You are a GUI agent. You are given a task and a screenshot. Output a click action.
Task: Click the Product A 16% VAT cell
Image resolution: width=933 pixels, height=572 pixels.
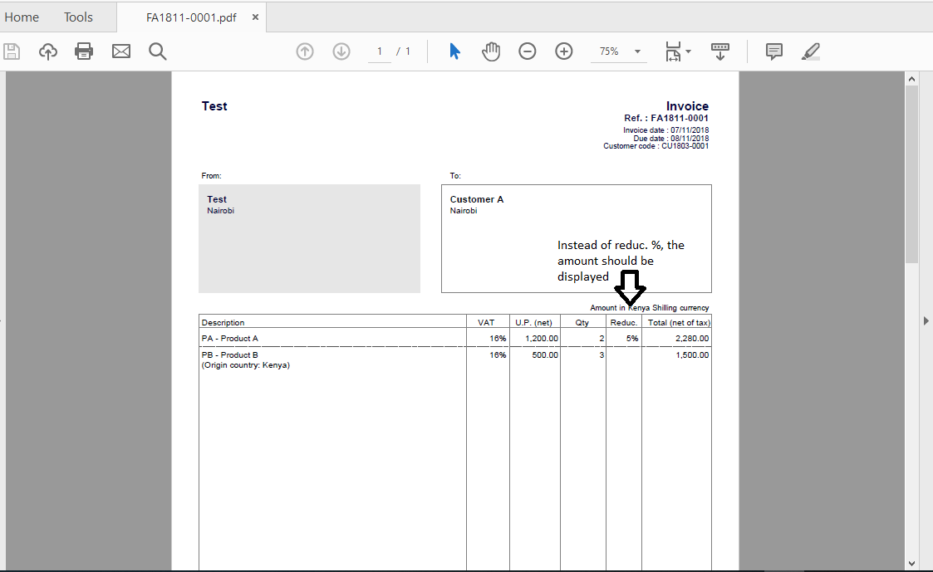pyautogui.click(x=498, y=339)
